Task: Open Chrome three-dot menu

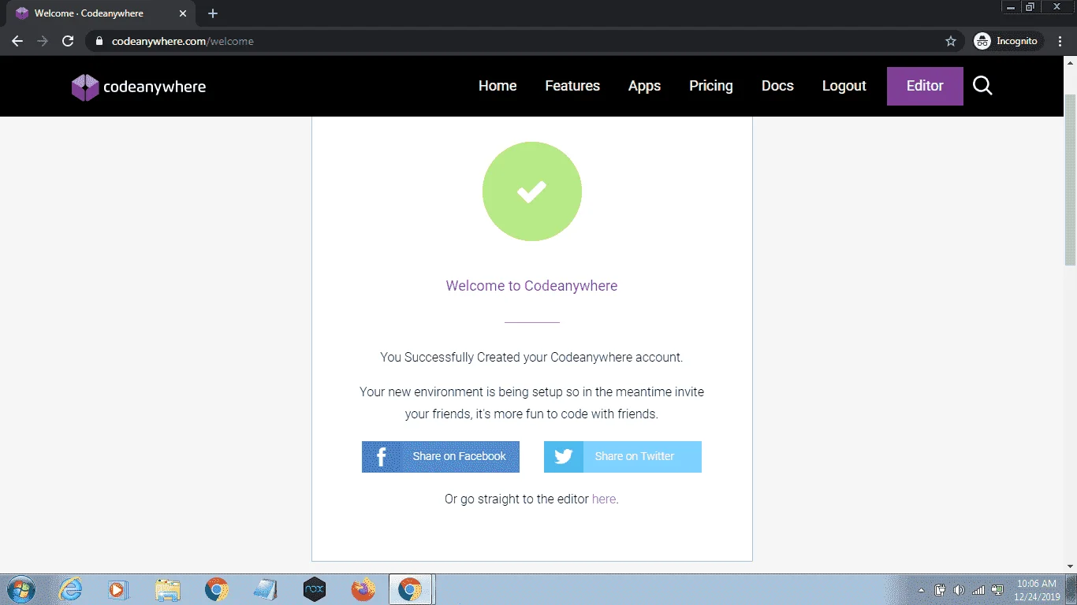Action: point(1060,41)
